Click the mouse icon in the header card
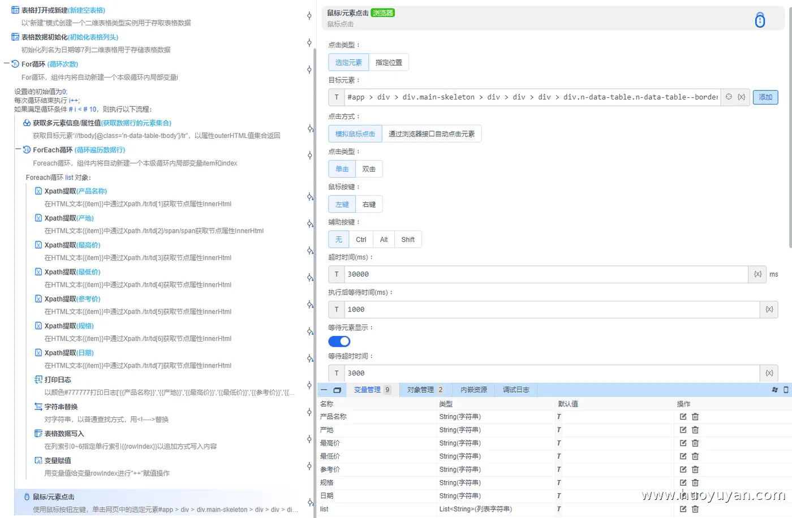 [x=760, y=20]
